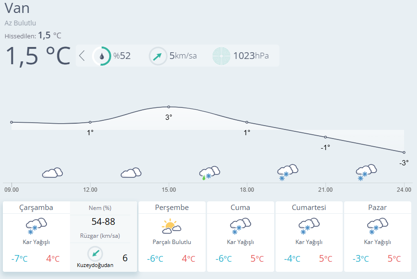
Task: Click the wind direction arrow icon
Action: pyautogui.click(x=158, y=56)
